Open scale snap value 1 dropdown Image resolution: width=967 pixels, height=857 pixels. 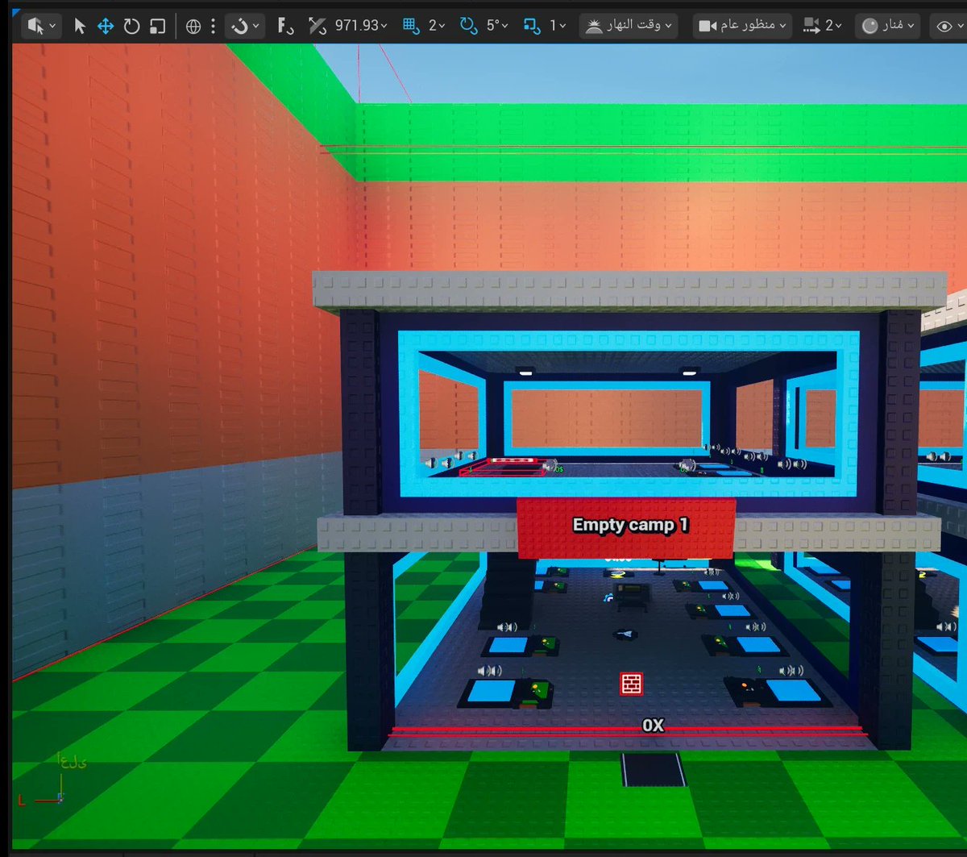(x=558, y=26)
